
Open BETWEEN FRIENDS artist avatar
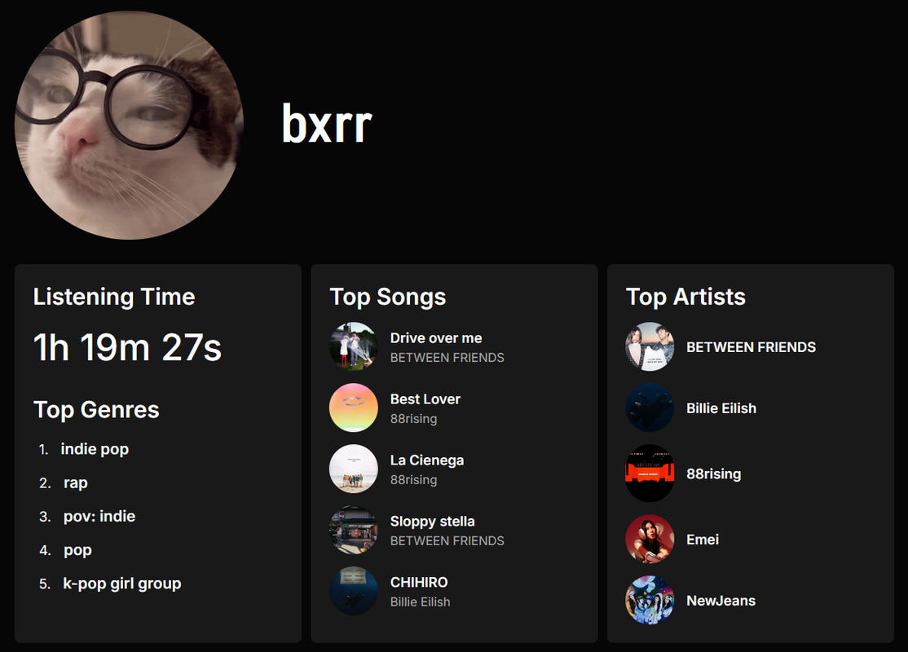[x=650, y=347]
